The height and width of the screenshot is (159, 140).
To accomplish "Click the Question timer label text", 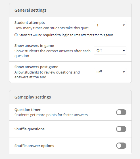I will tap(28, 110).
